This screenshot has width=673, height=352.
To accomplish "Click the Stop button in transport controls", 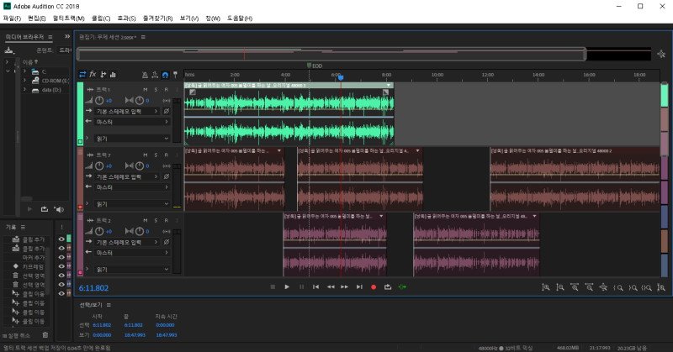I will pyautogui.click(x=272, y=287).
